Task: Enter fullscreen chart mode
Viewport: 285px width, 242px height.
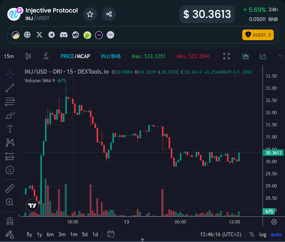Action: tap(226, 56)
